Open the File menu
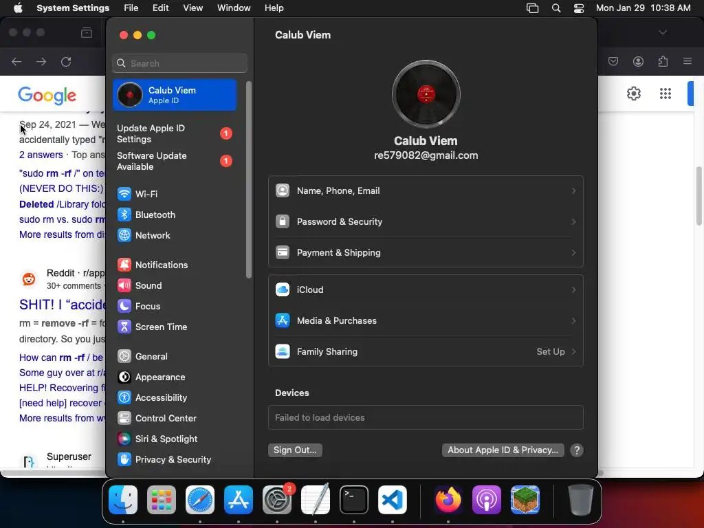The height and width of the screenshot is (528, 704). click(x=131, y=8)
